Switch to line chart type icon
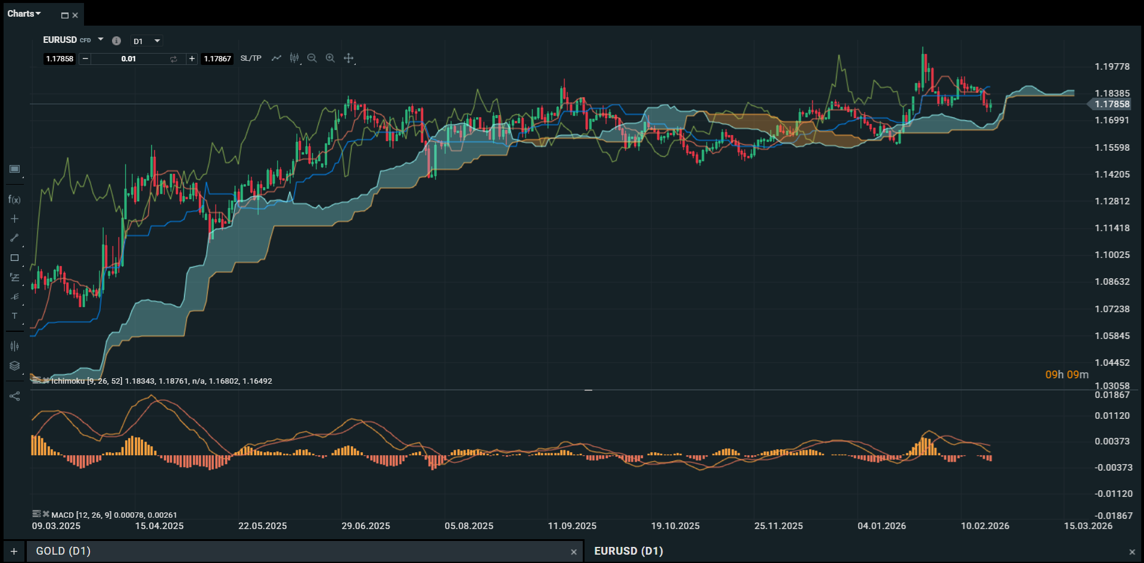Viewport: 1144px width, 563px height. click(x=276, y=58)
